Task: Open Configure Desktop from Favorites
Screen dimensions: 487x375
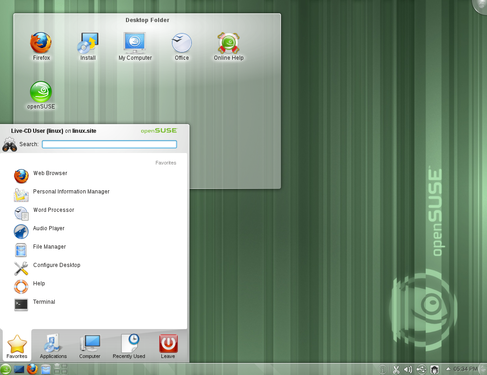Action: coord(57,266)
